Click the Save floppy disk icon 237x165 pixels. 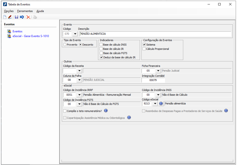pyautogui.click(x=17, y=17)
